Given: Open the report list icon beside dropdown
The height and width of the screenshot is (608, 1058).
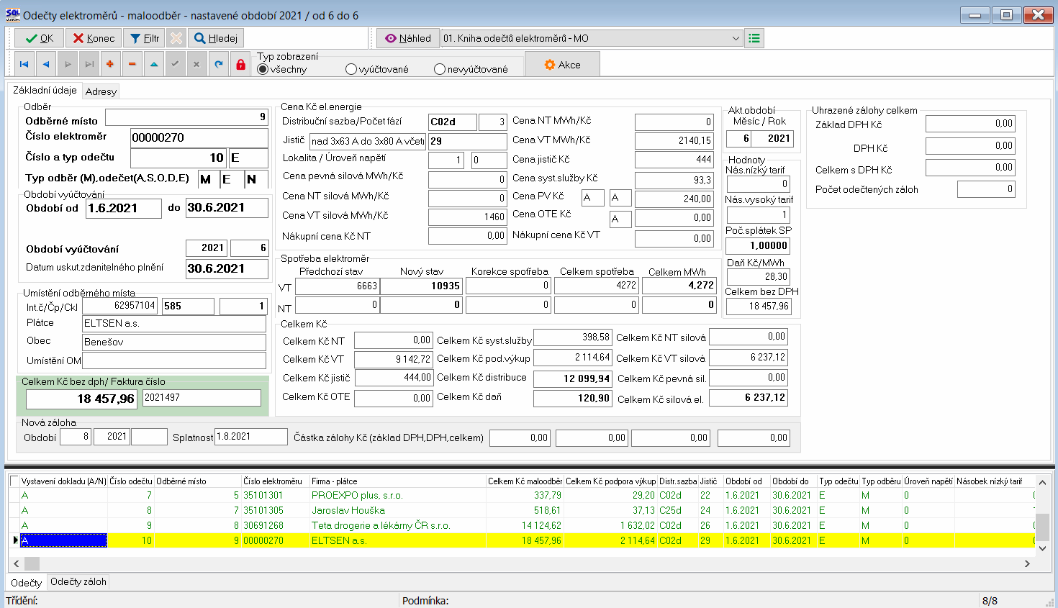Looking at the screenshot, I should [754, 38].
